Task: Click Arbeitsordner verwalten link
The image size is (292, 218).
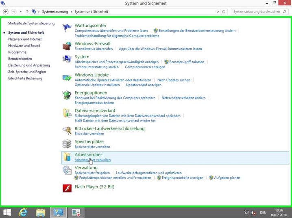Action: coord(93,160)
